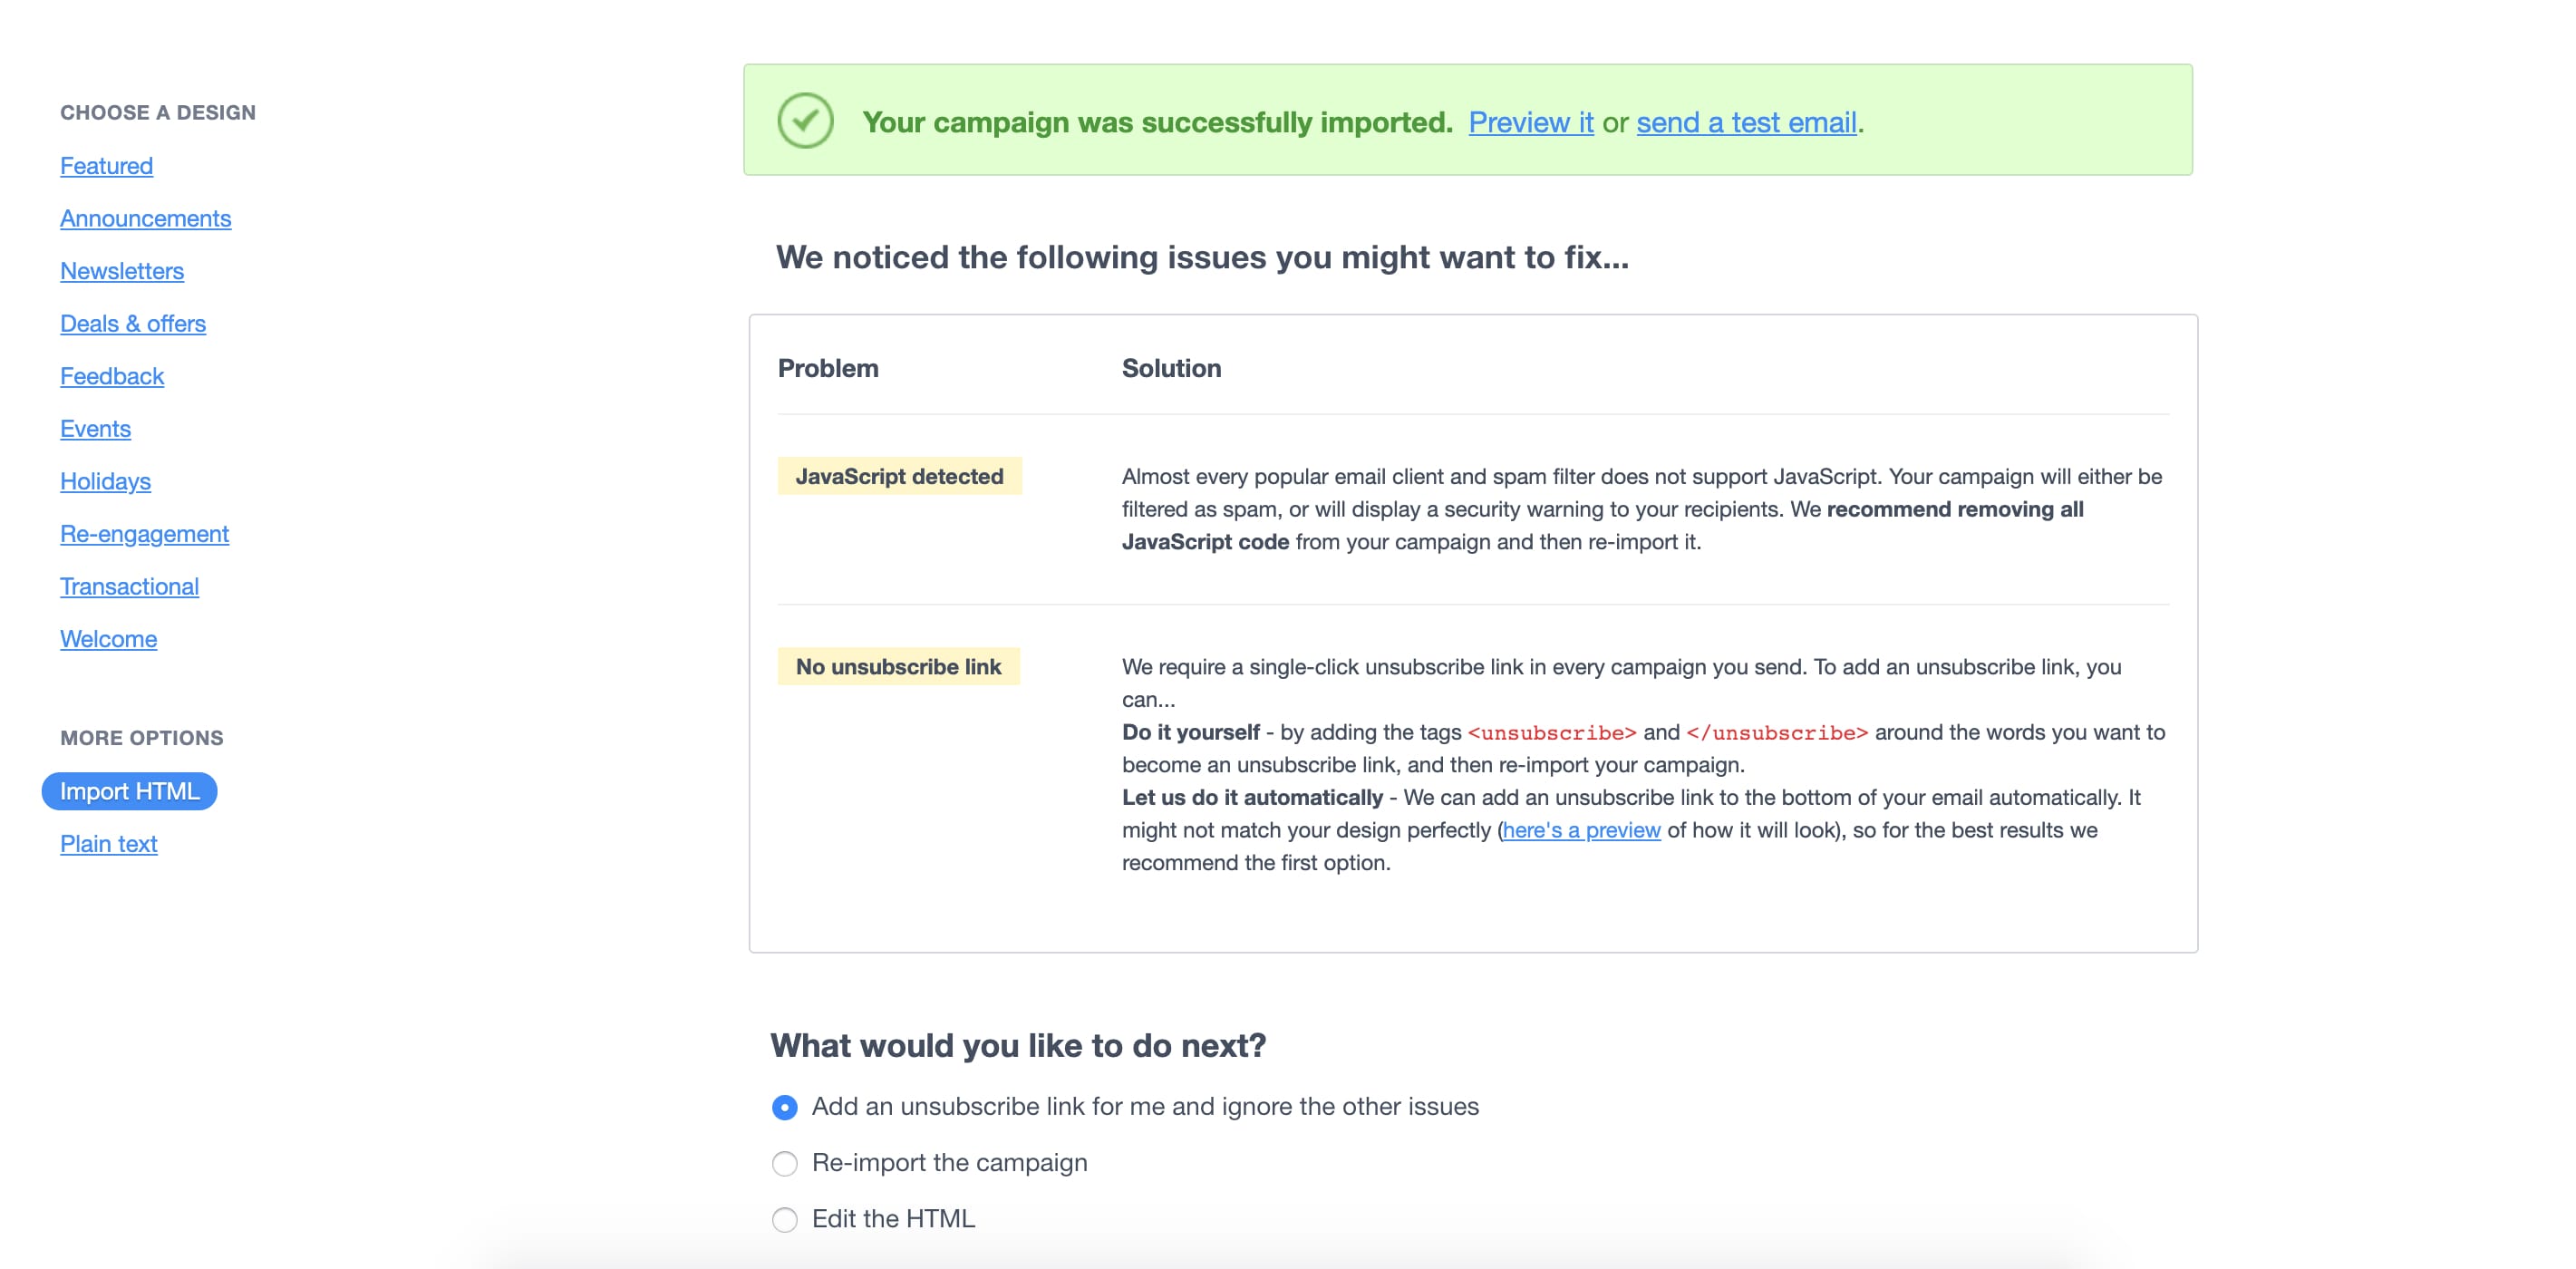Go to Announcements designs
The height and width of the screenshot is (1269, 2576).
pyautogui.click(x=145, y=218)
